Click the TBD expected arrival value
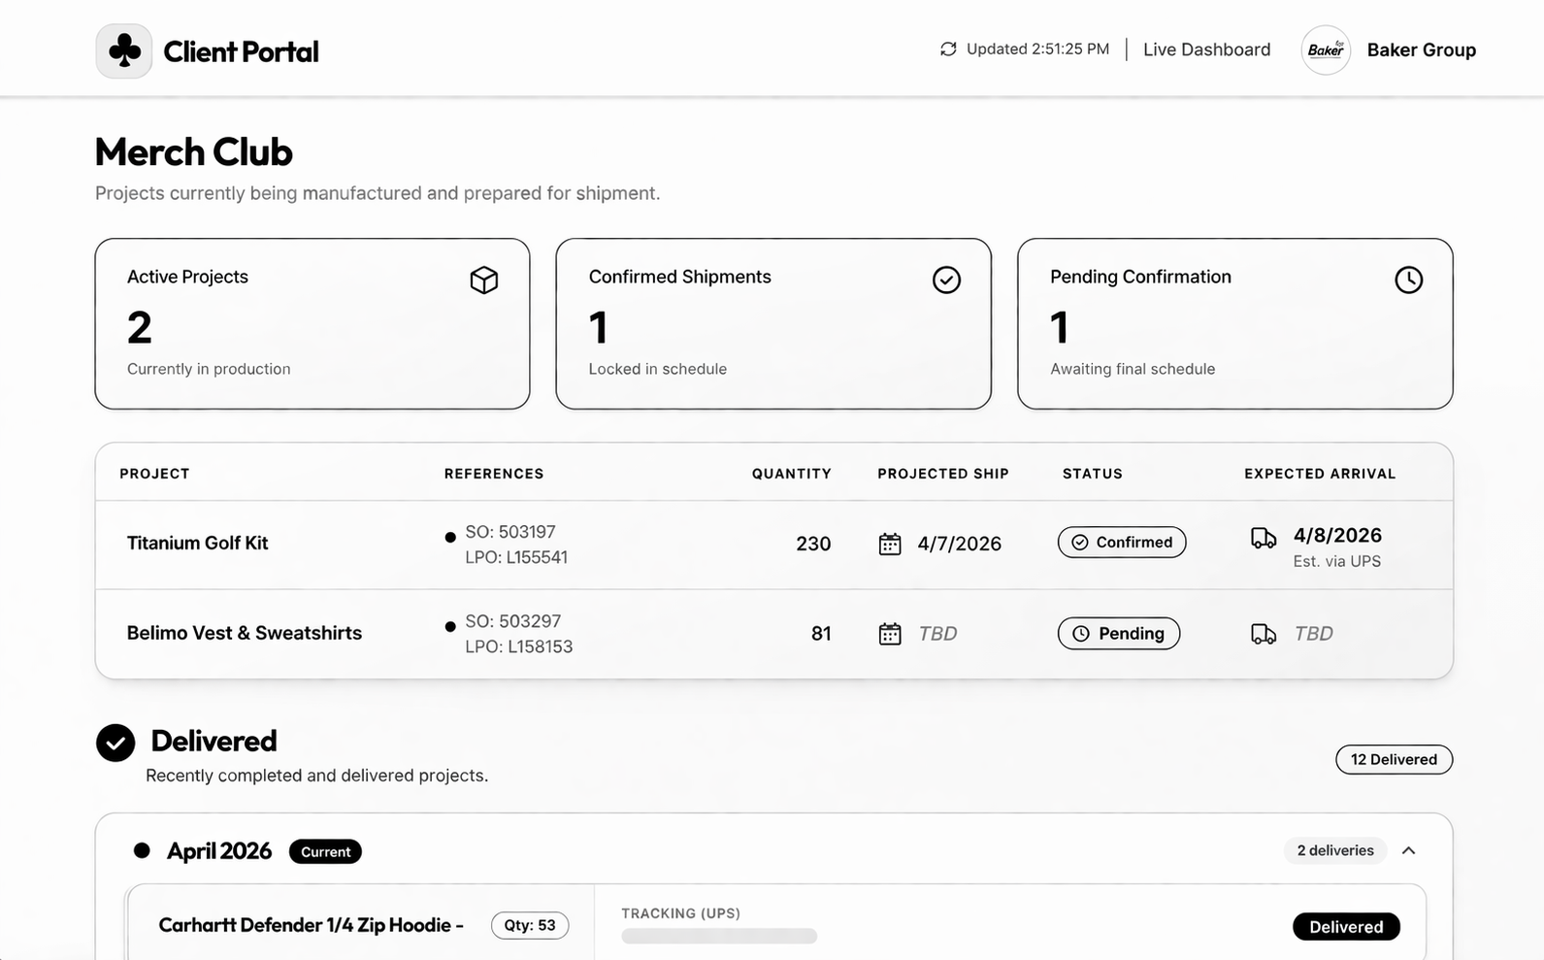 coord(1313,634)
